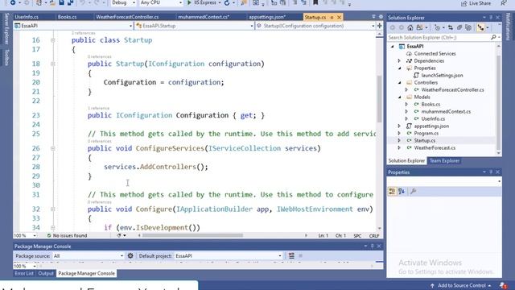Click the Alphabetical sort icon in Properties

coord(402,191)
